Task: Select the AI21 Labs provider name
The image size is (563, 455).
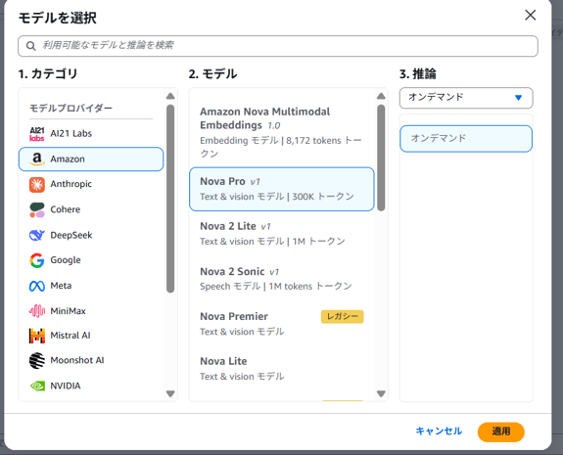Action: pyautogui.click(x=71, y=134)
